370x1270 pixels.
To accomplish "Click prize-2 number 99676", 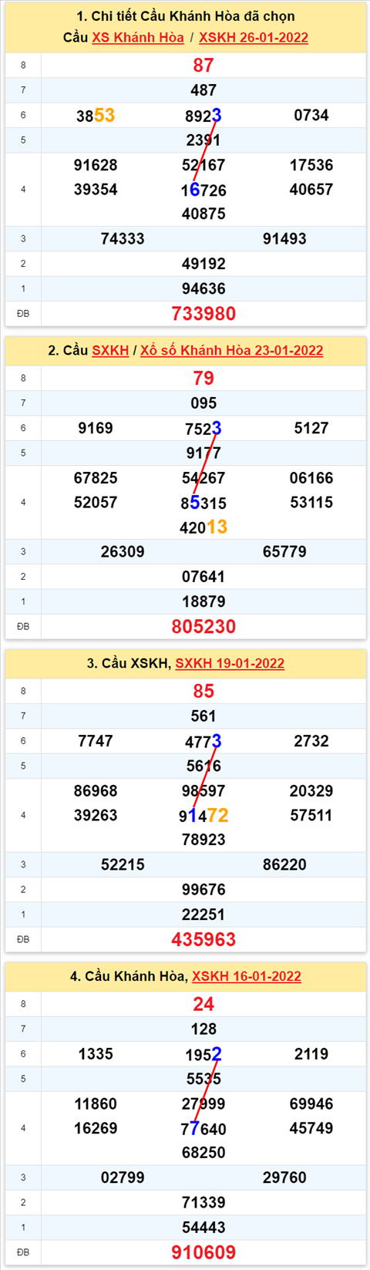I will click(203, 890).
